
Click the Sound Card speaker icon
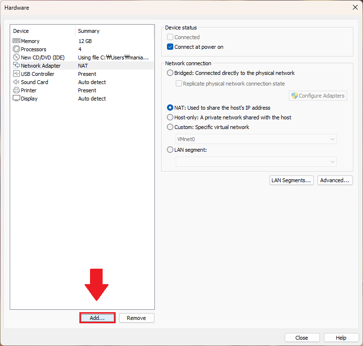(x=16, y=82)
